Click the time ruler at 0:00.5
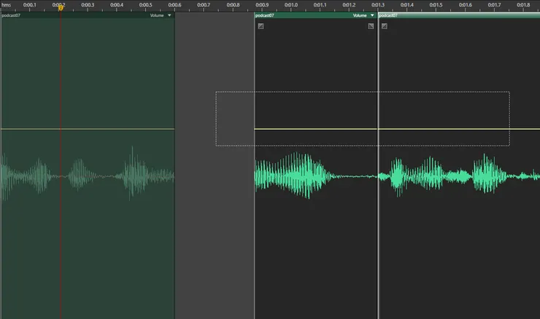This screenshot has height=319, width=540. pos(145,6)
